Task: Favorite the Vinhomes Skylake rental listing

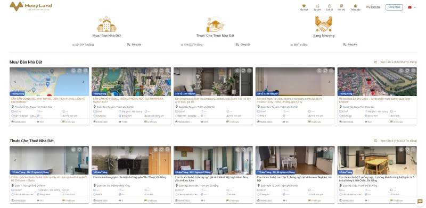Action: (x=325, y=149)
